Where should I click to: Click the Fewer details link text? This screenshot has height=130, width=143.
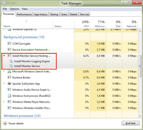(16, 124)
